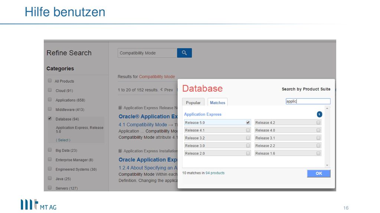Click the Application Express, Release 5.0 text
The width and height of the screenshot is (380, 213).
click(x=79, y=129)
